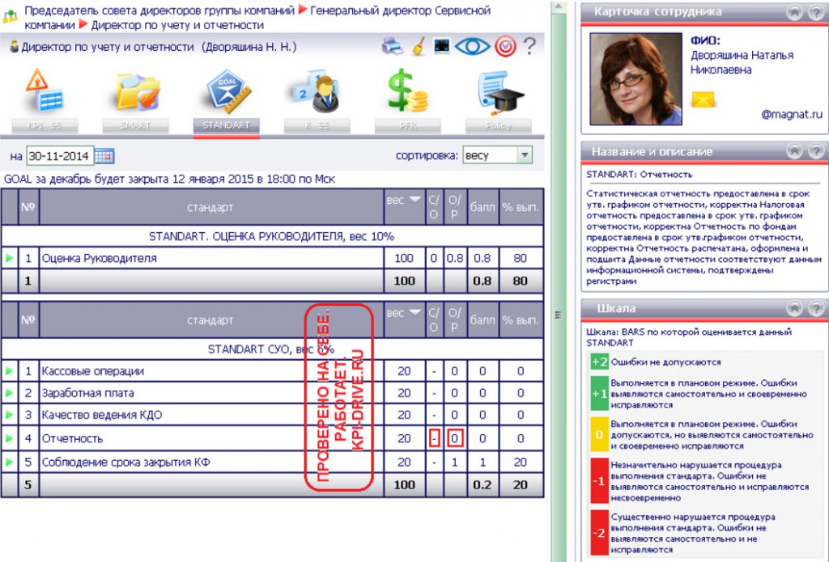Expand the Кассовые операции row arrow

pyautogui.click(x=9, y=371)
